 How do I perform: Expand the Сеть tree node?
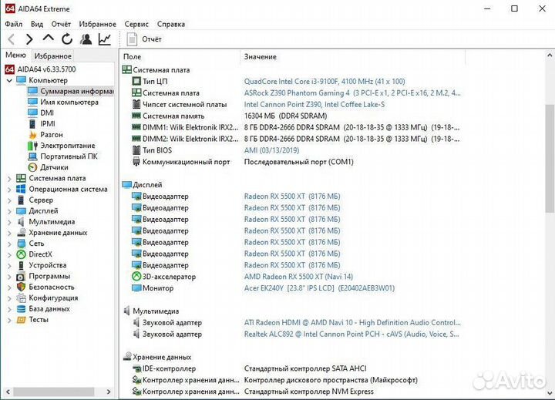tap(9, 244)
